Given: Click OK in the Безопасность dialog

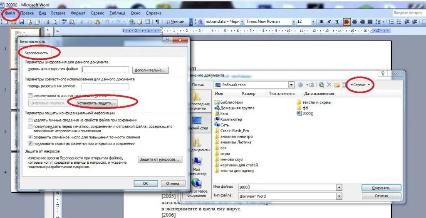Looking at the screenshot, I should pyautogui.click(x=146, y=183).
